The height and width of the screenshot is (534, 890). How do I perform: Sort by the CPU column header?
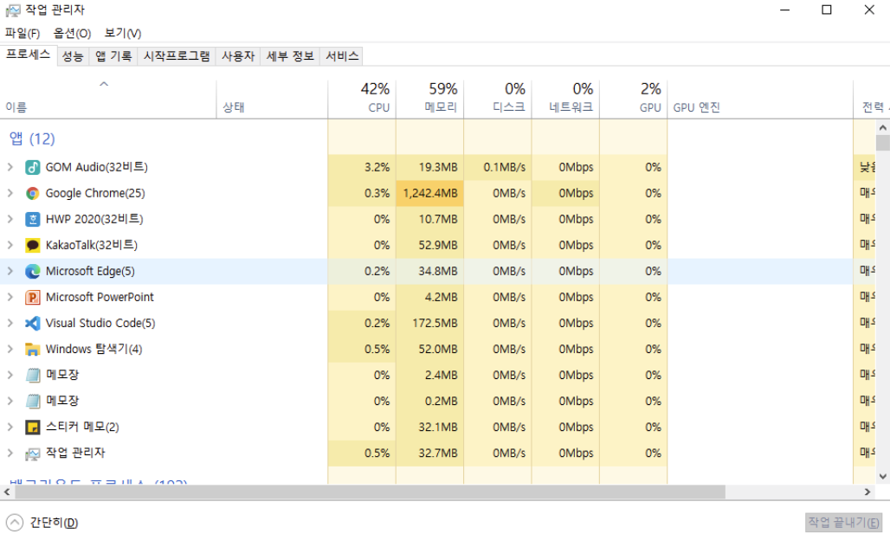[362, 99]
